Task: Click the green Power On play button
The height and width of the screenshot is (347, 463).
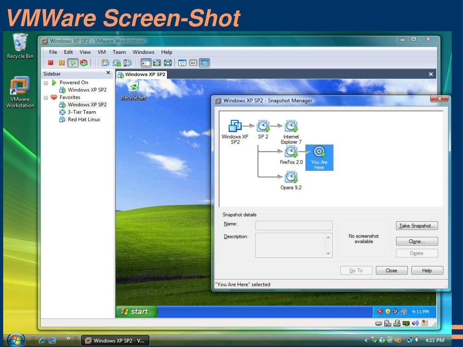Action: pyautogui.click(x=73, y=62)
